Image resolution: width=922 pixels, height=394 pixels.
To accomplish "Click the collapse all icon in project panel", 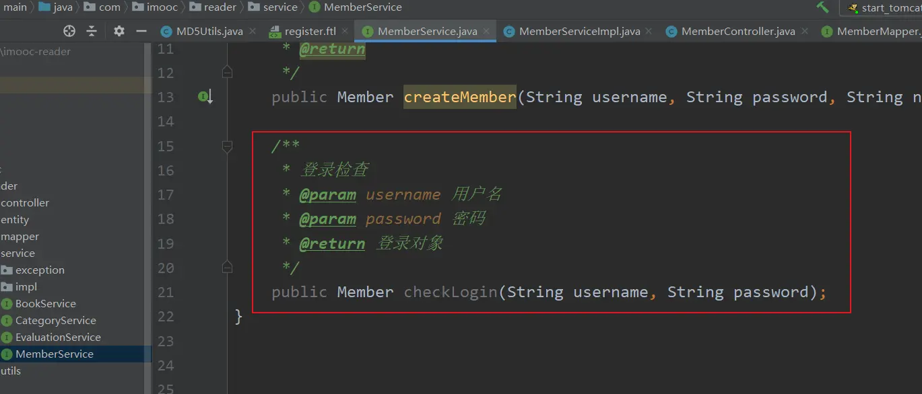I will pyautogui.click(x=92, y=31).
